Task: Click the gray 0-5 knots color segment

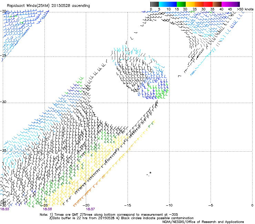Action: [x=154, y=4]
